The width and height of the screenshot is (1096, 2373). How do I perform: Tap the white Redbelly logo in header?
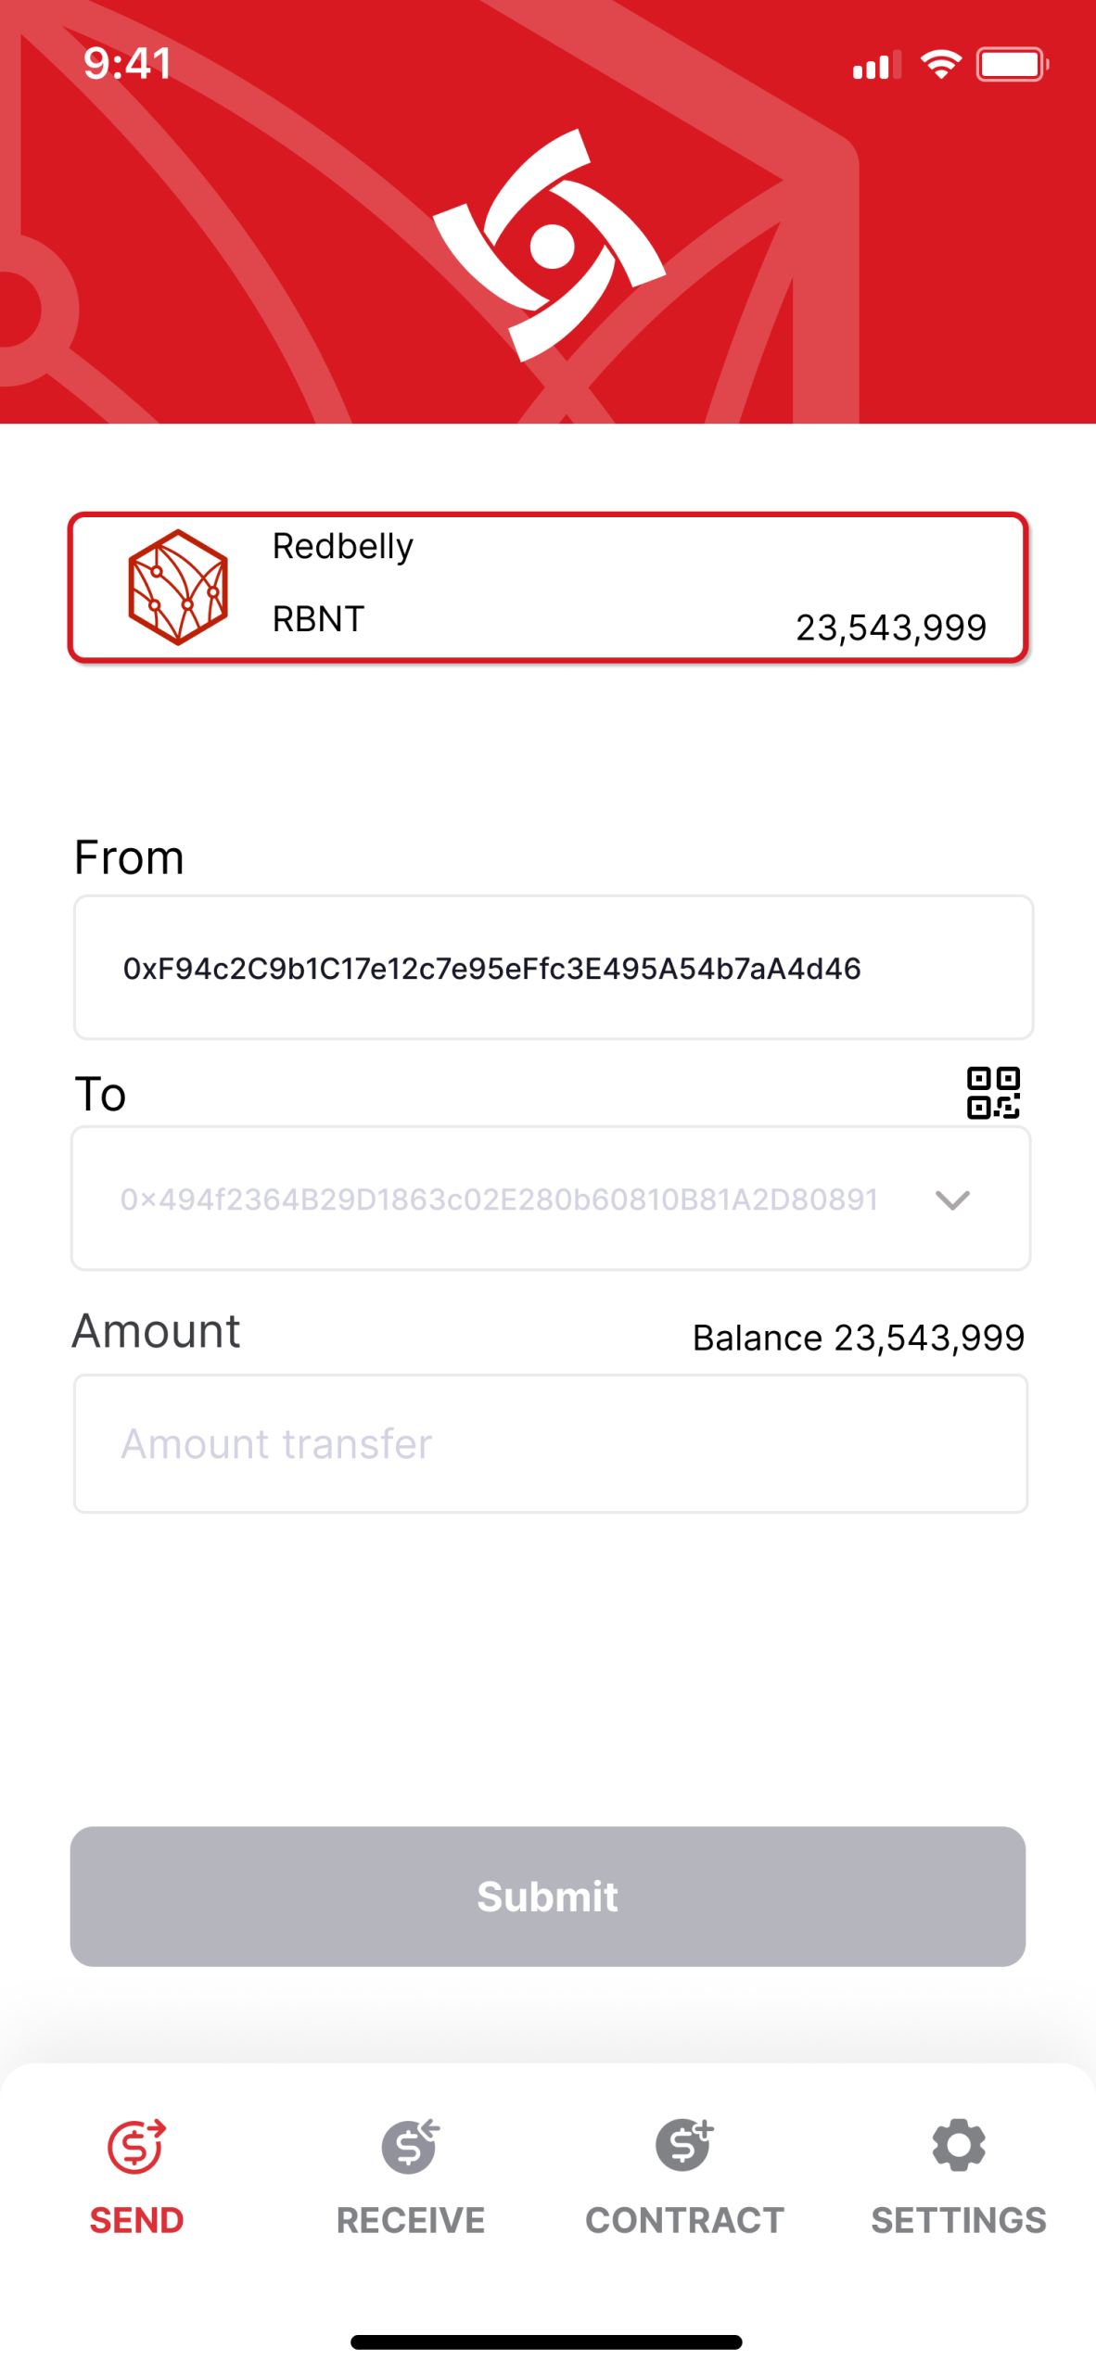click(x=549, y=245)
